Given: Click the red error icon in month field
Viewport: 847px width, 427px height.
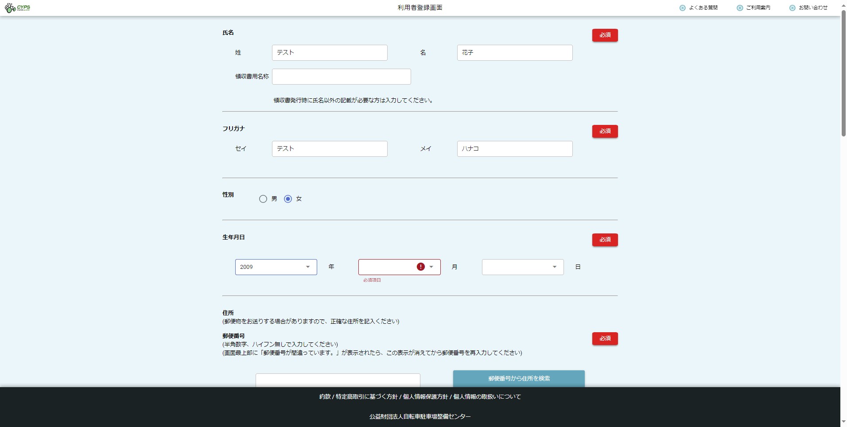Looking at the screenshot, I should (x=420, y=267).
